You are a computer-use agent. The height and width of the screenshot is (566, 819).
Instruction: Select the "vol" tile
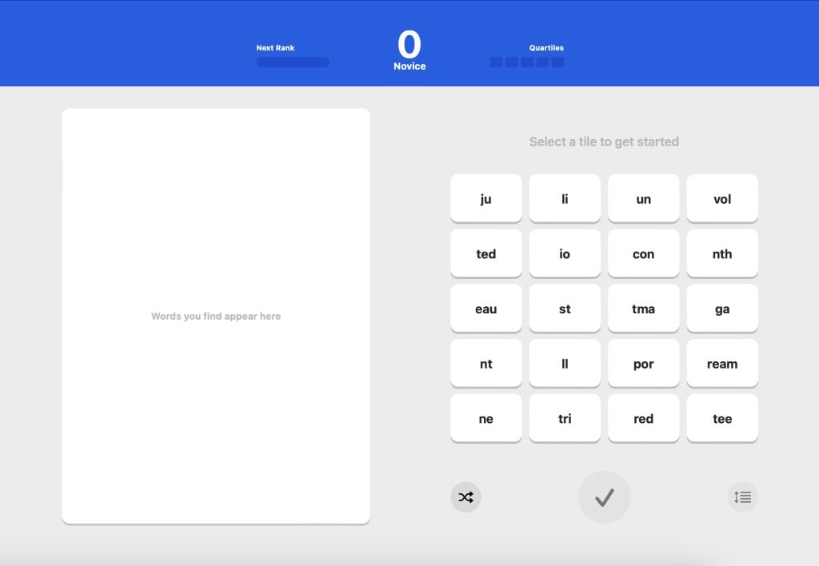coord(721,199)
